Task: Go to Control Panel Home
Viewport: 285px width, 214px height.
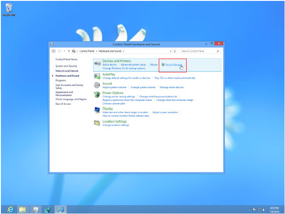Action: pyautogui.click(x=66, y=59)
